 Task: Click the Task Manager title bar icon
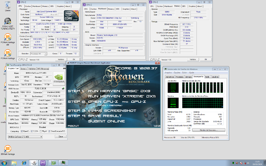tap(165, 69)
